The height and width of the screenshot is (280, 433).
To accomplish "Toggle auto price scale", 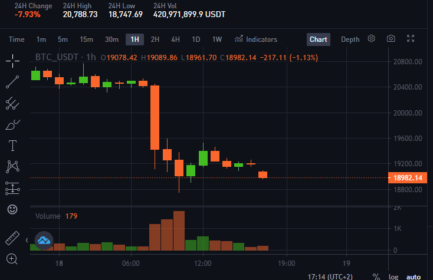I will pyautogui.click(x=414, y=276).
